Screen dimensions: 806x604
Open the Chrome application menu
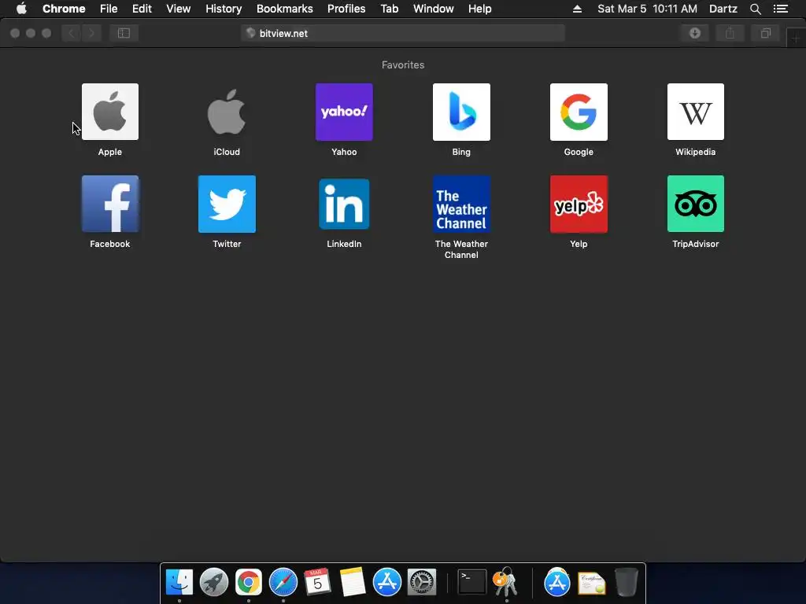click(x=64, y=9)
